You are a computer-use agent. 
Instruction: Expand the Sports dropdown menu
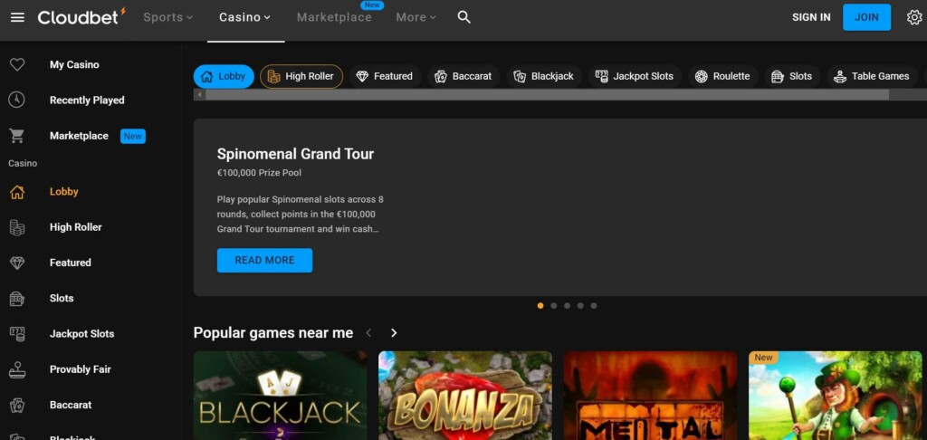point(167,17)
